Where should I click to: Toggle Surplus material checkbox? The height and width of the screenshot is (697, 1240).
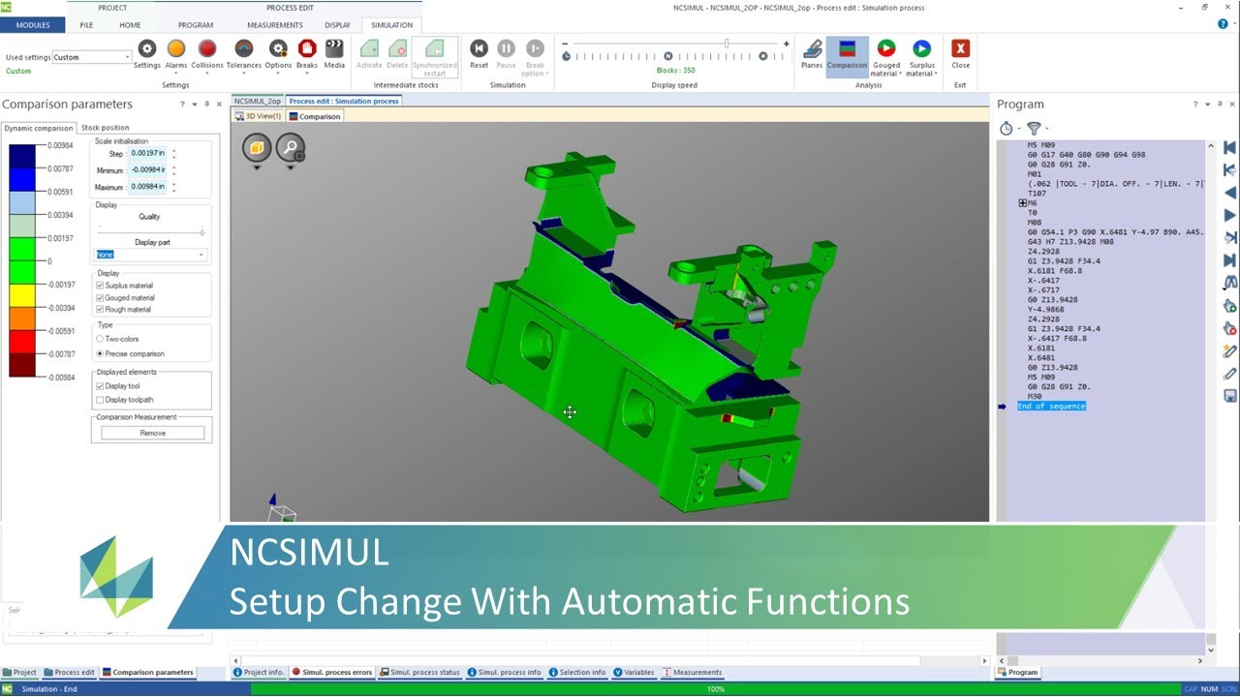tap(100, 286)
